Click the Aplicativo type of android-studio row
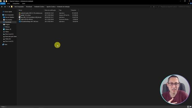 coord(62,13)
